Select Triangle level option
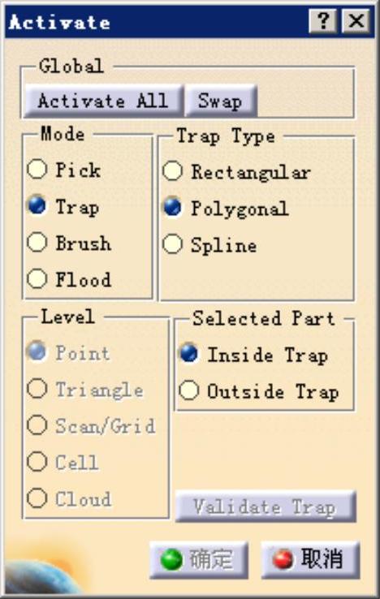This screenshot has width=380, height=599. [x=37, y=388]
